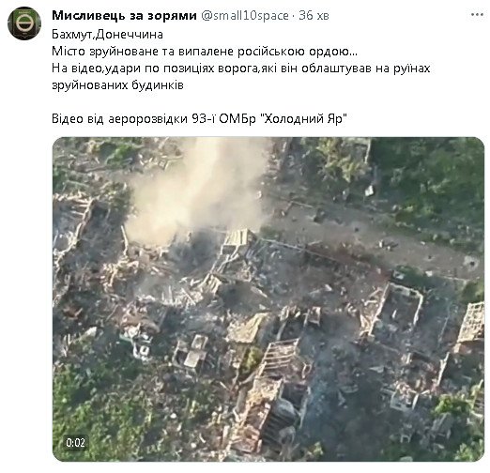The height and width of the screenshot is (473, 490).
Task: Click the middle dot separator before 36 хв
Action: [294, 15]
